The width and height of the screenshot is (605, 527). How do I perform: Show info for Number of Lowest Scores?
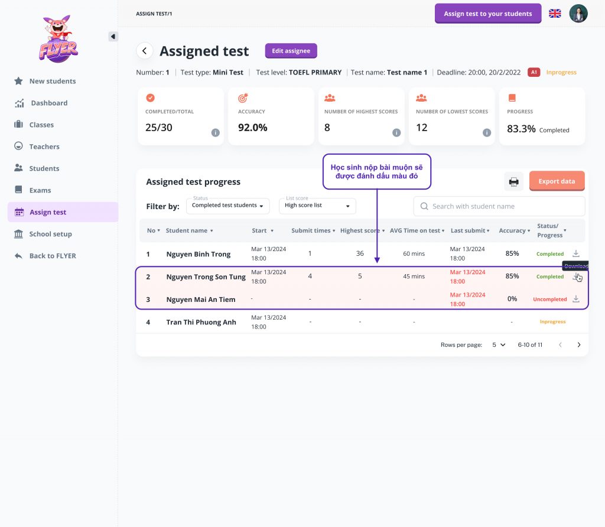487,133
